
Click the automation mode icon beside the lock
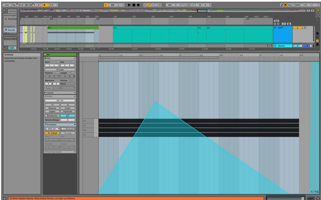[x=284, y=24]
